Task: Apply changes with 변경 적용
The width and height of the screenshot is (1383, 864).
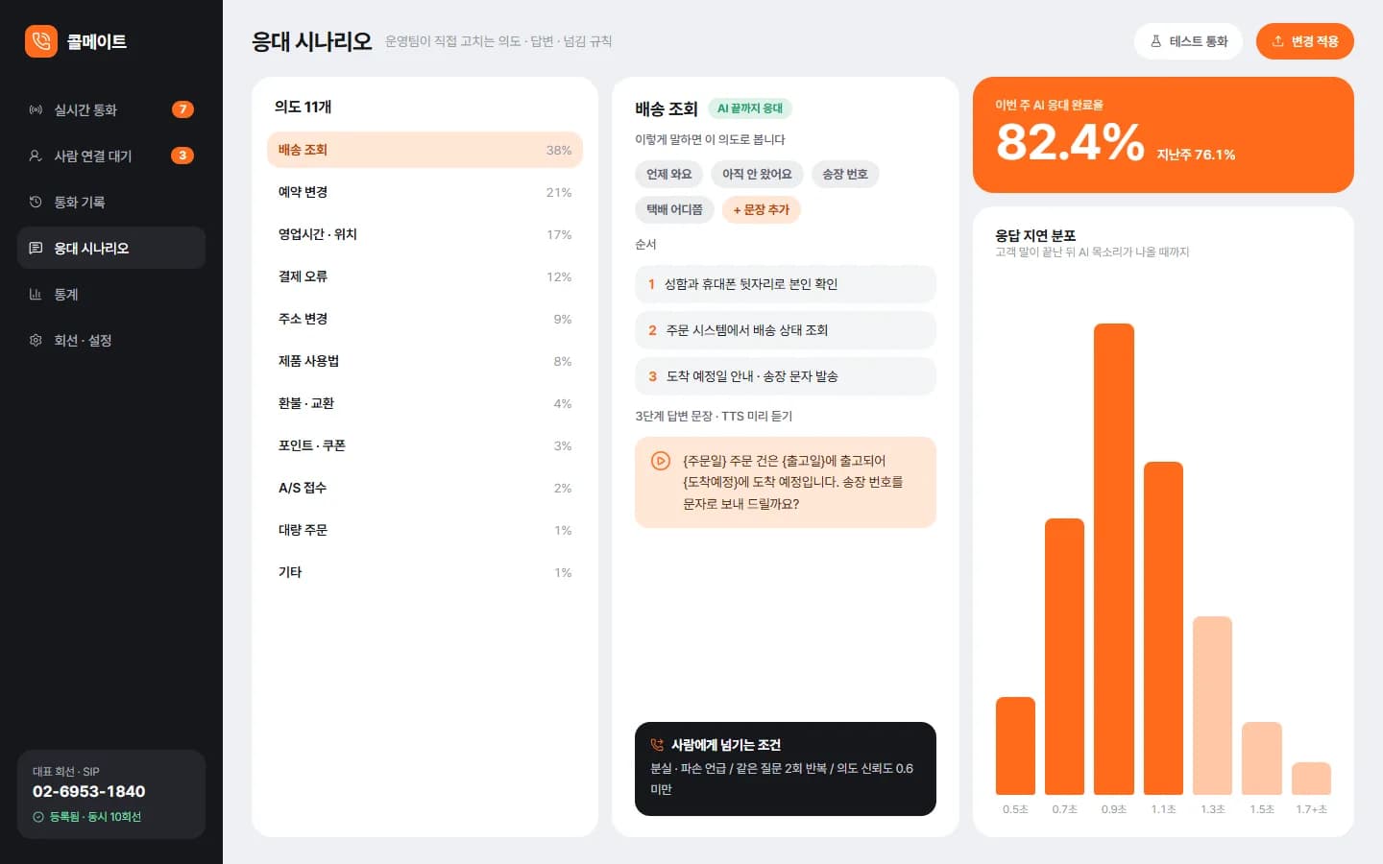Action: tap(1304, 41)
